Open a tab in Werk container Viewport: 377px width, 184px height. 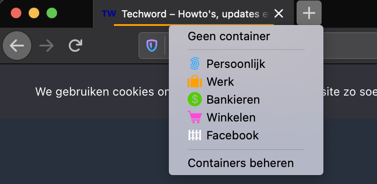coord(246,82)
